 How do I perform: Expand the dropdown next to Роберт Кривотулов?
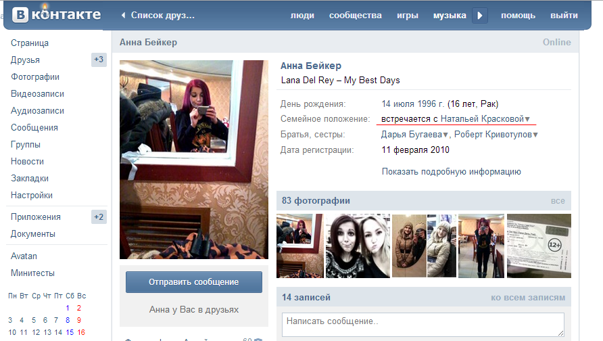(535, 135)
